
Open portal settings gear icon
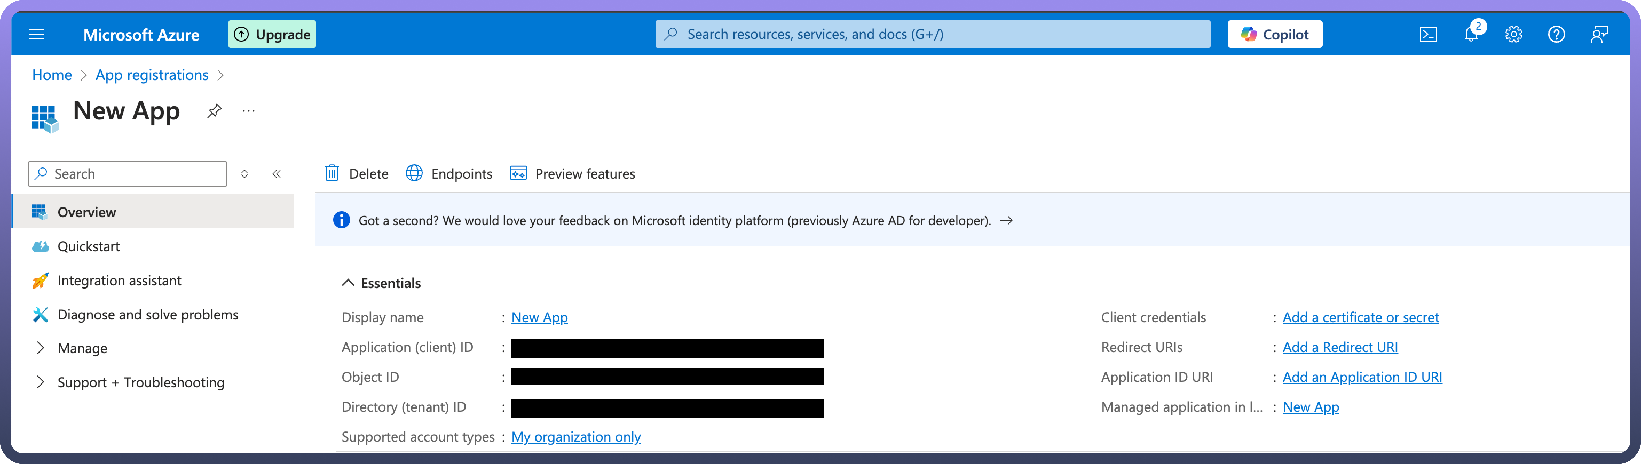point(1514,34)
